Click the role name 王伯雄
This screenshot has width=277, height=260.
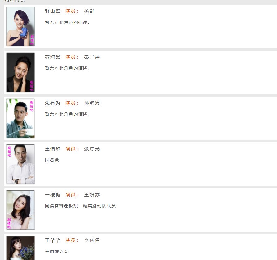tap(53, 149)
